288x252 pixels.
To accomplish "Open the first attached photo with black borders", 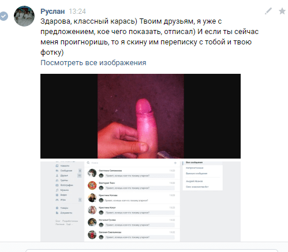I will 140,116.
